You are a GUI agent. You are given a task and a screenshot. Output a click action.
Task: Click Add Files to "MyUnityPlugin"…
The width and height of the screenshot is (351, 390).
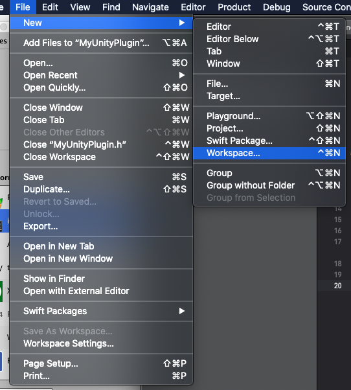click(101, 43)
